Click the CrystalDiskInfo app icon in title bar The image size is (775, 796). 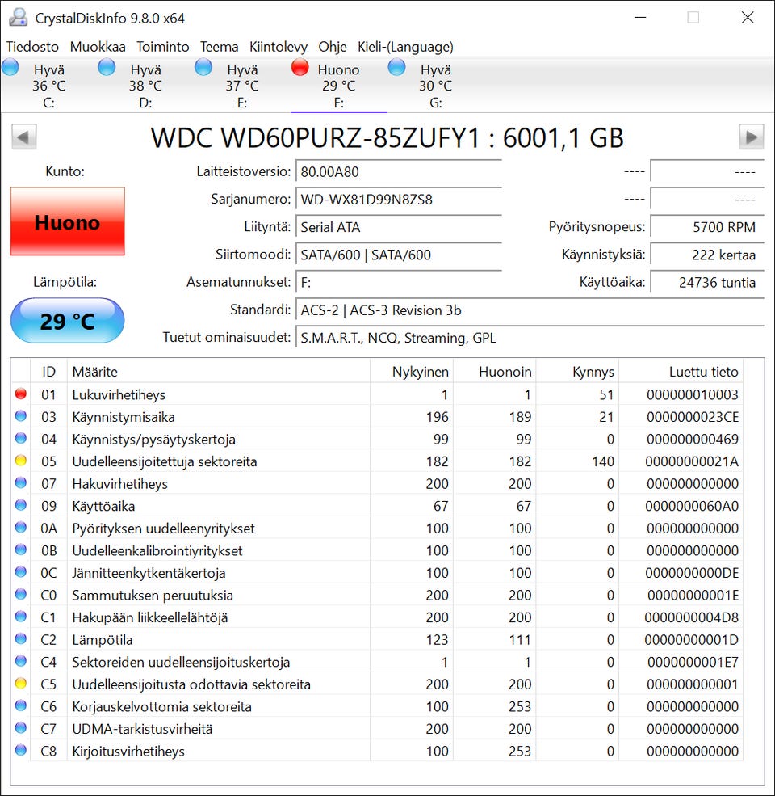pos(19,18)
